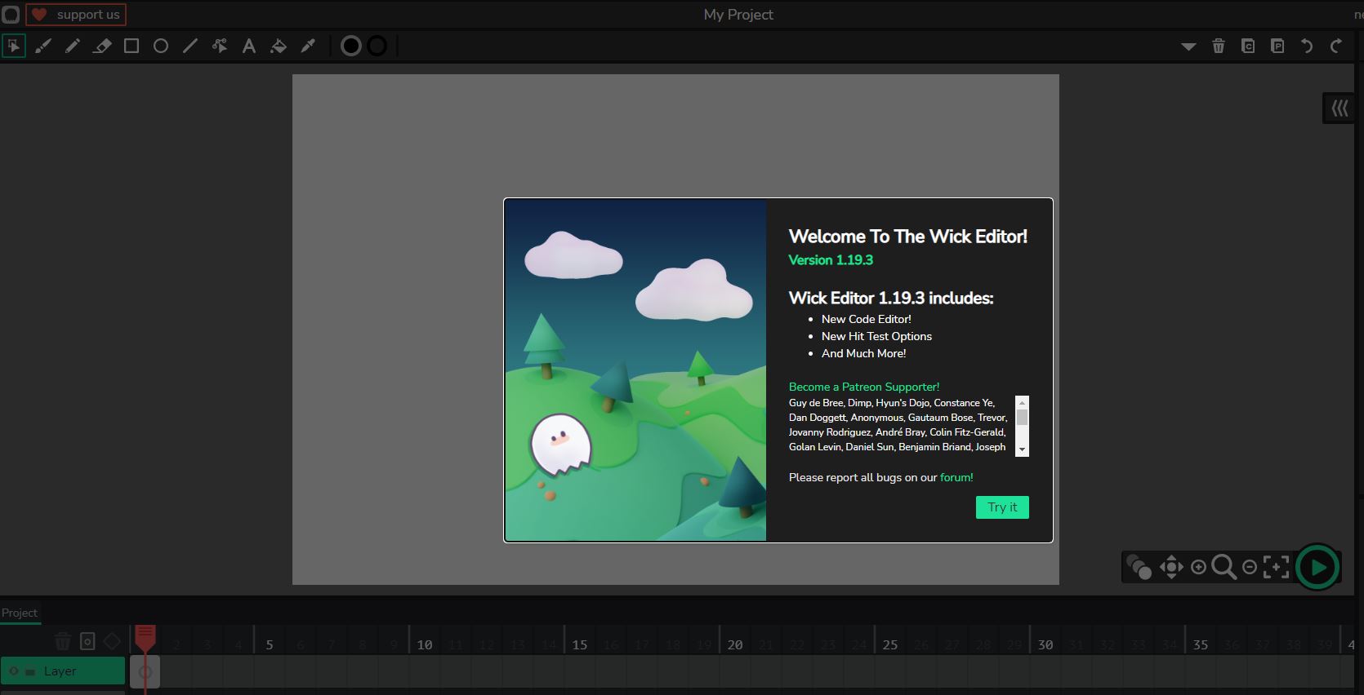Open the fill color swatch
This screenshot has height=695, width=1364.
coord(351,46)
